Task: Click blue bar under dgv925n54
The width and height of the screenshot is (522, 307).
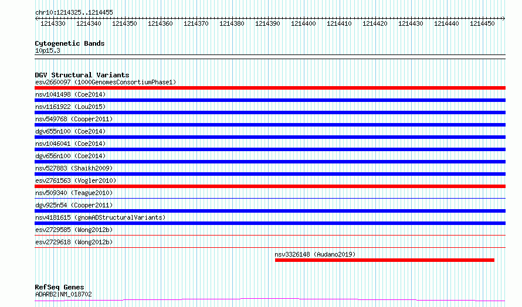Action: tap(270, 211)
